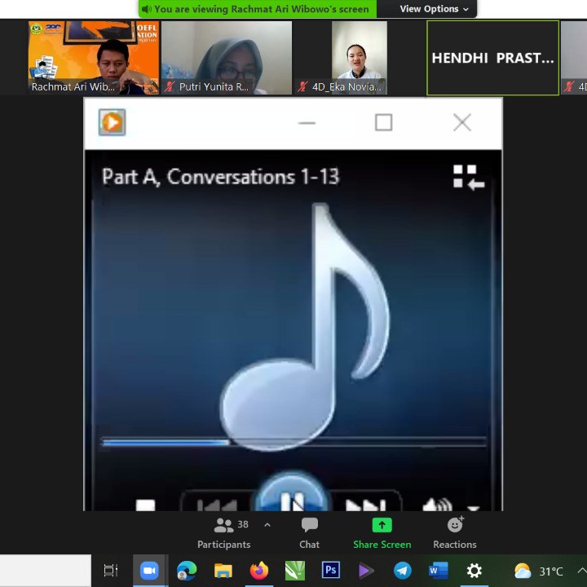Image resolution: width=587 pixels, height=587 pixels.
Task: Open the Participants panel
Action: click(x=223, y=533)
